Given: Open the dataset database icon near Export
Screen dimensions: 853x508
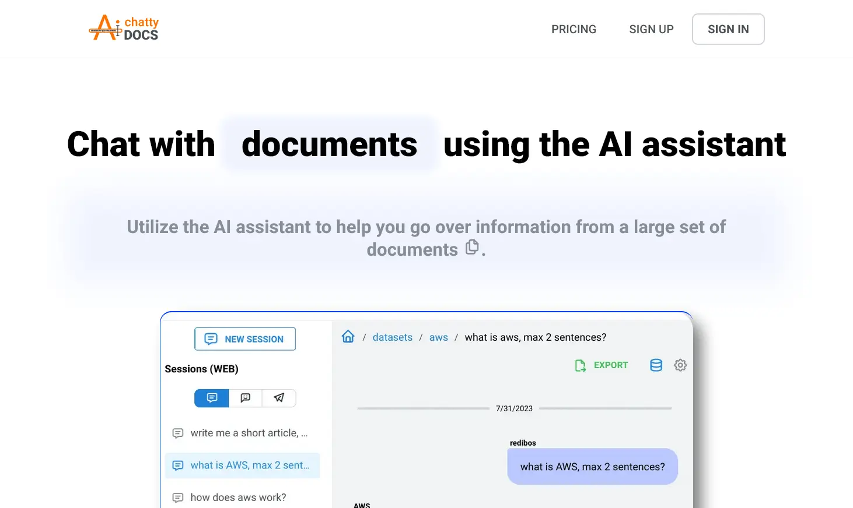Looking at the screenshot, I should pyautogui.click(x=656, y=365).
